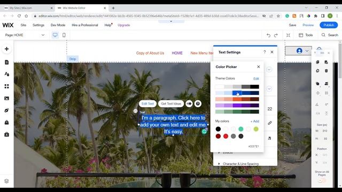Click the Paste icon in editor toolbar panel

tap(327, 62)
